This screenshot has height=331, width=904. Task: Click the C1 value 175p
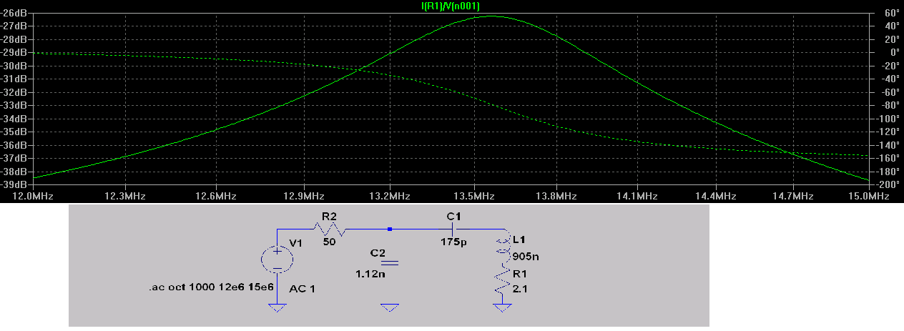(x=453, y=242)
